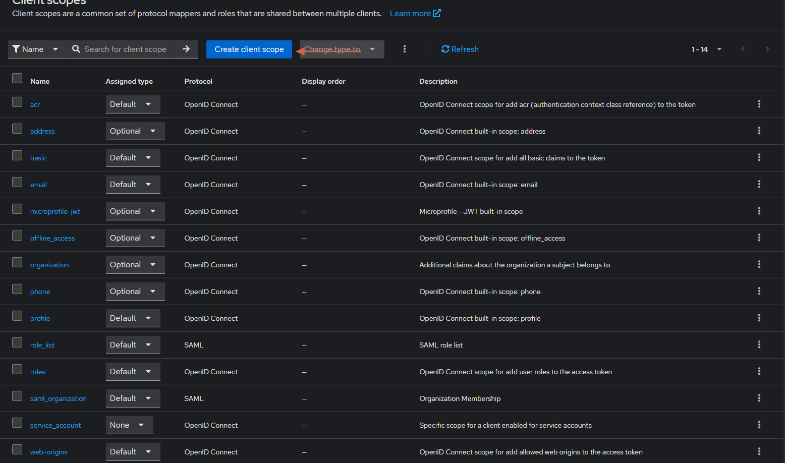The height and width of the screenshot is (463, 785).
Task: Change assigned type for roles scope
Action: coord(133,372)
